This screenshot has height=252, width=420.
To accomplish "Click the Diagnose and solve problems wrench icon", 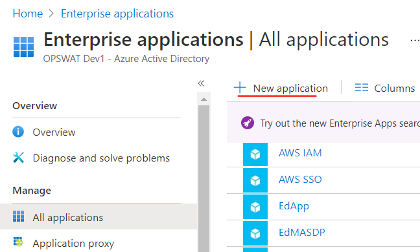I will point(18,158).
